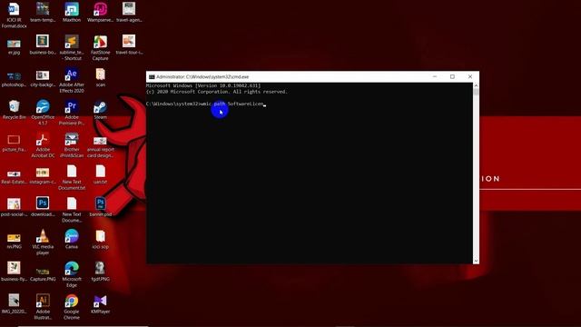Launch FastStone Capture from the desktop
Screen dimensions: 581x327
pos(101,42)
